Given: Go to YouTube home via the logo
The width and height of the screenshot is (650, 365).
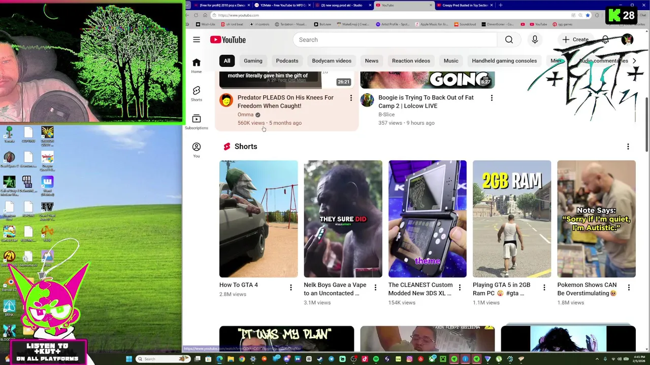Looking at the screenshot, I should 228,40.
